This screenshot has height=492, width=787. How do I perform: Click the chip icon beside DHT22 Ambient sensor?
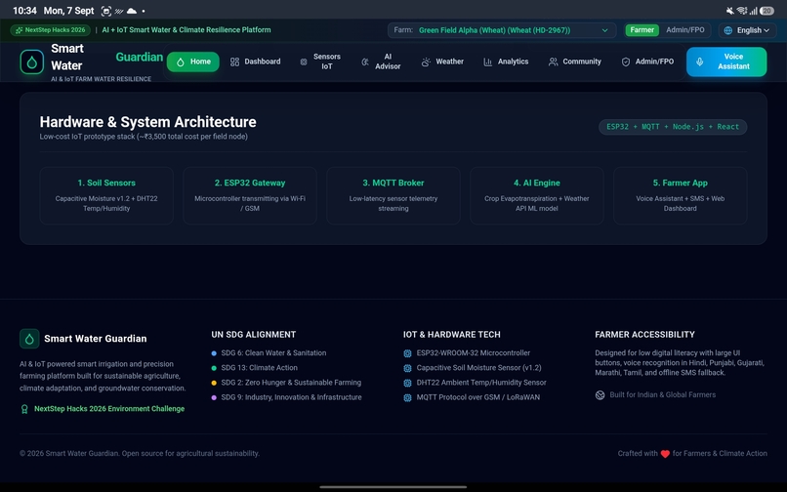(x=407, y=383)
